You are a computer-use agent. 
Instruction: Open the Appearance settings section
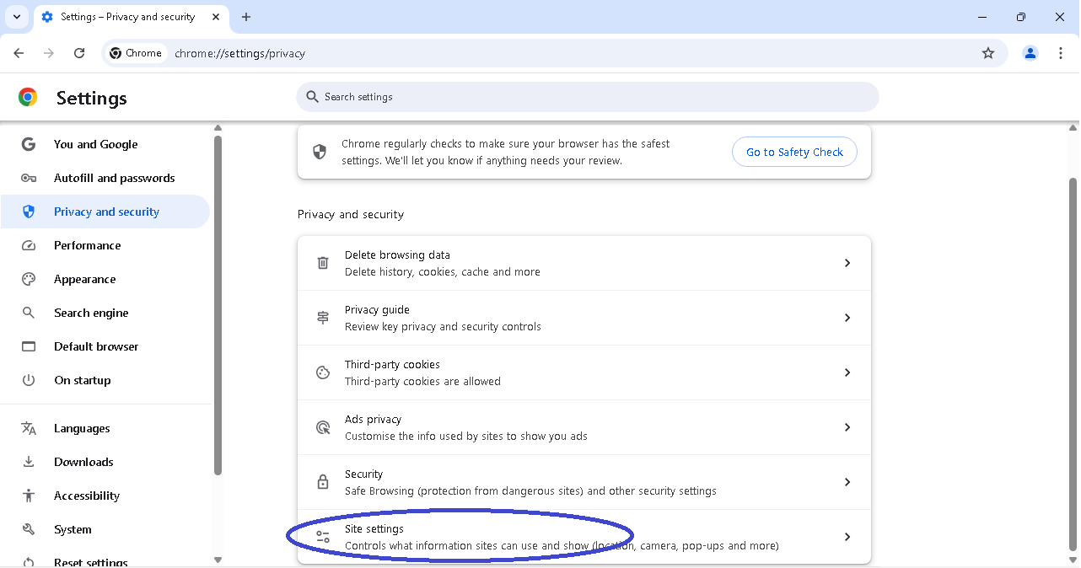click(84, 279)
